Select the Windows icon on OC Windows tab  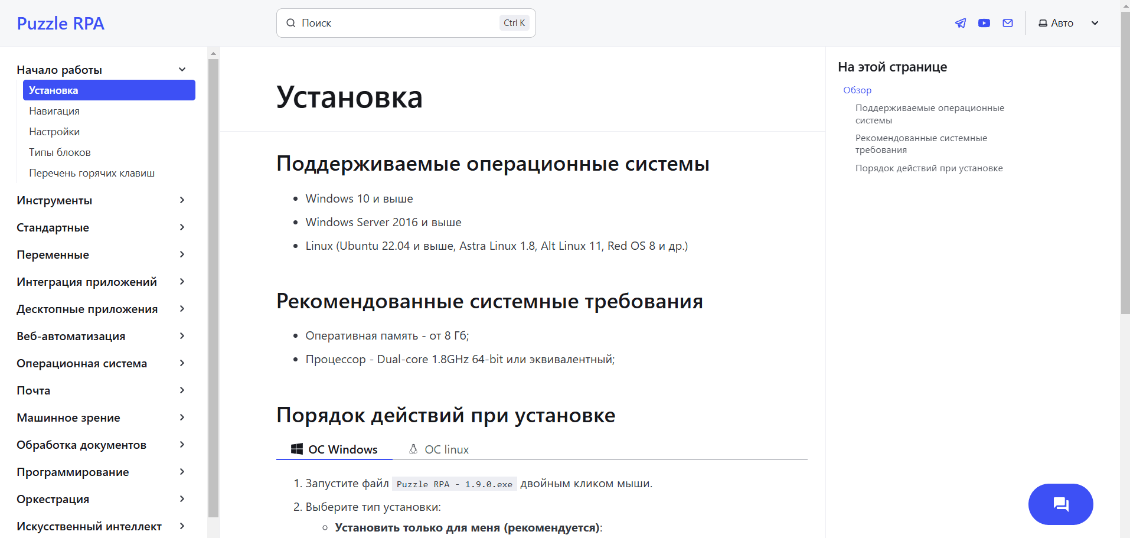click(296, 449)
